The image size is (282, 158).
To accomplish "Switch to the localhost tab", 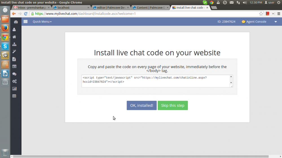I will tap(70, 8).
